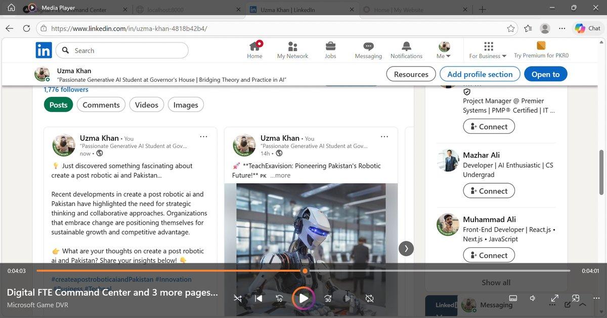Click Muhammad Ali's profile photo
Screen dimensions: 607x318
(x=448, y=225)
